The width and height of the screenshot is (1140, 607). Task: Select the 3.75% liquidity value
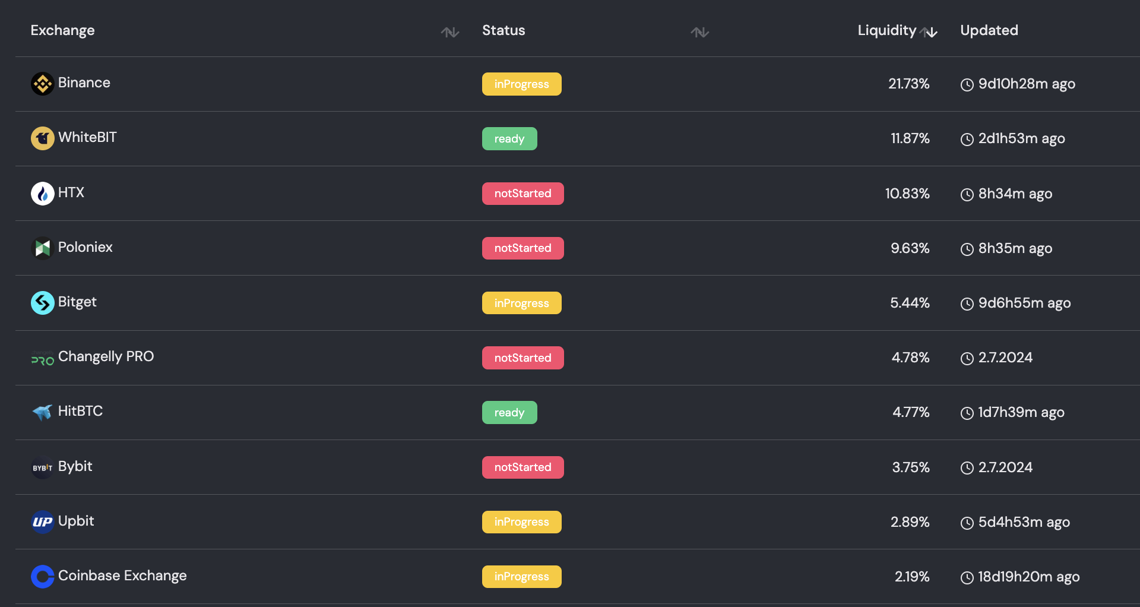point(911,467)
